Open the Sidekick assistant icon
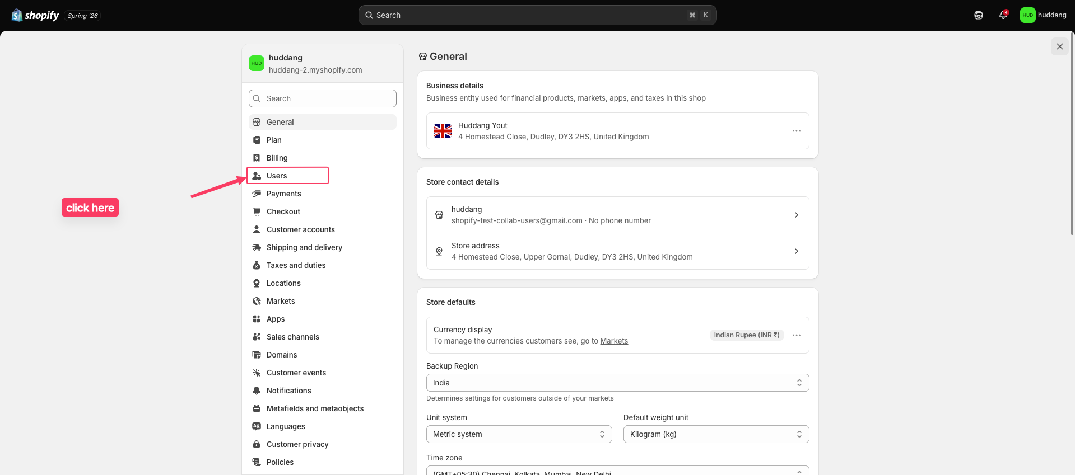Screen dimensions: 1075x475 click(979, 15)
